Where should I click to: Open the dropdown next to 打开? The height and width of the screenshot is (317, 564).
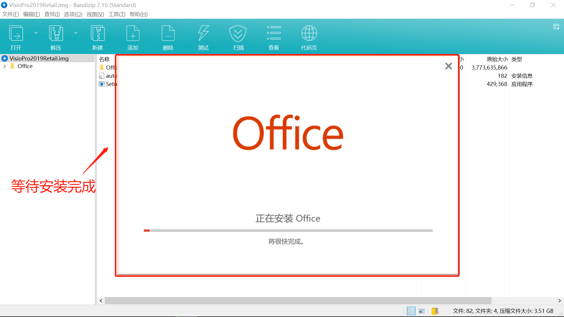point(36,33)
